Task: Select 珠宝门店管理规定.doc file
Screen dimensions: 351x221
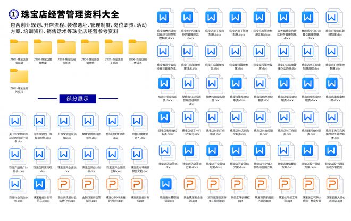Action: pyautogui.click(x=214, y=53)
